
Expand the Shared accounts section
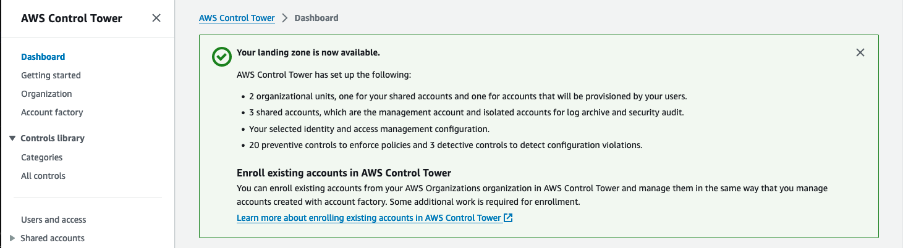click(12, 238)
